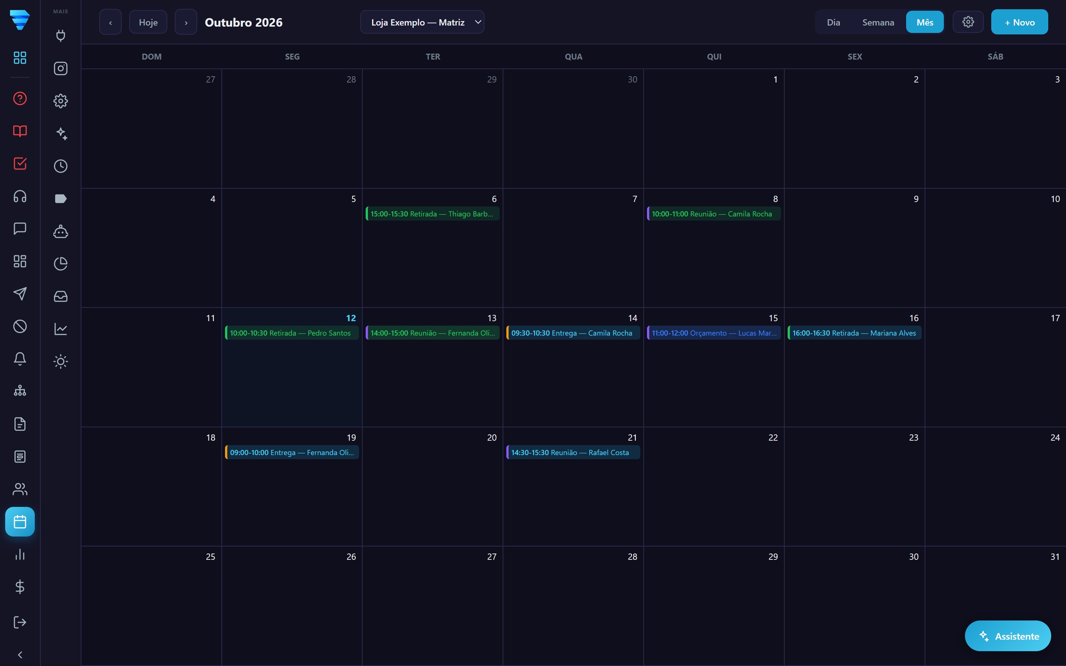
Task: Open Orçamento — Lucas Mar... event
Action: click(714, 333)
